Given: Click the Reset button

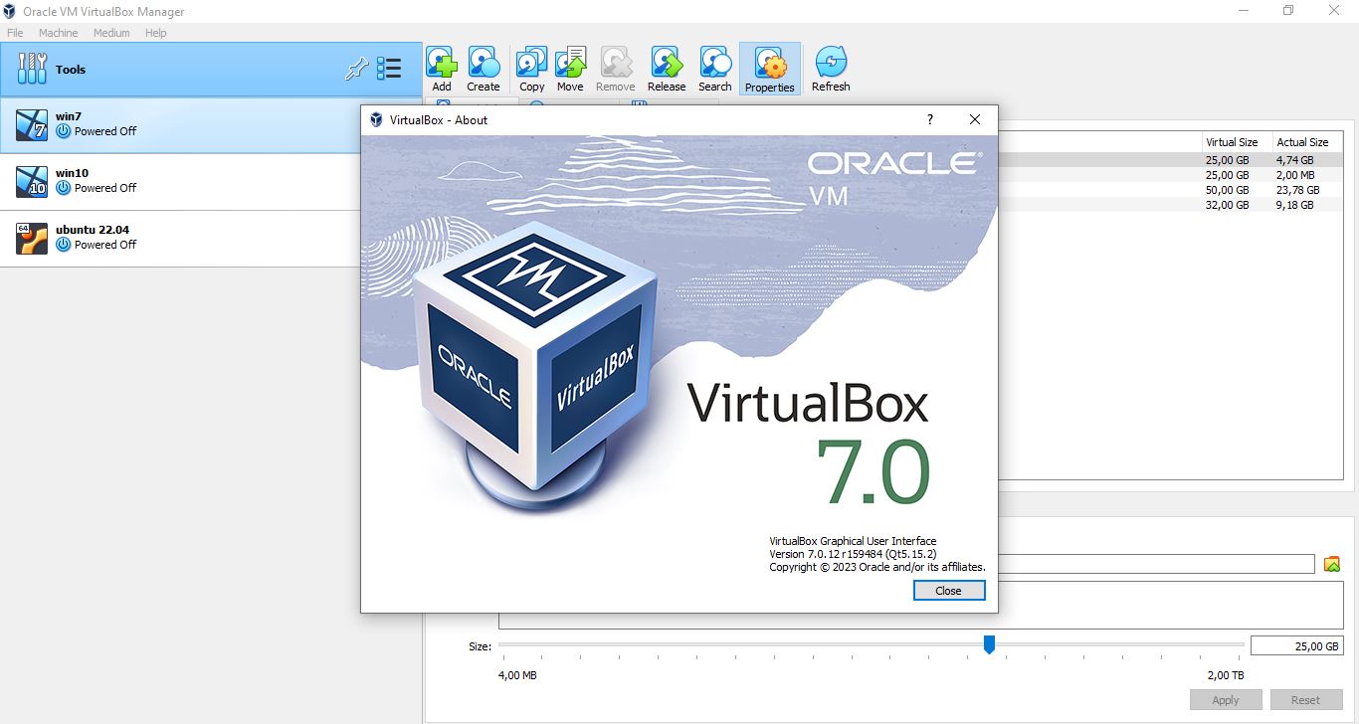Looking at the screenshot, I should (x=1305, y=700).
